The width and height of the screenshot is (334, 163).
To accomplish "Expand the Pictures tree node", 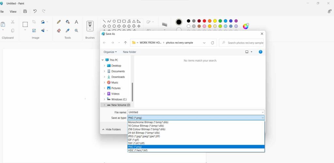I will click(x=104, y=88).
